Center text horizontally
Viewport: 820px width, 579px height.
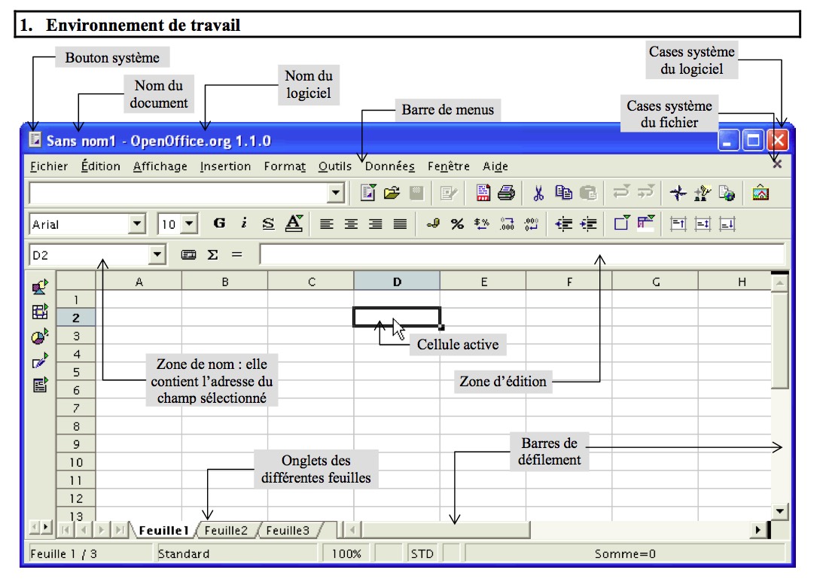coord(351,224)
